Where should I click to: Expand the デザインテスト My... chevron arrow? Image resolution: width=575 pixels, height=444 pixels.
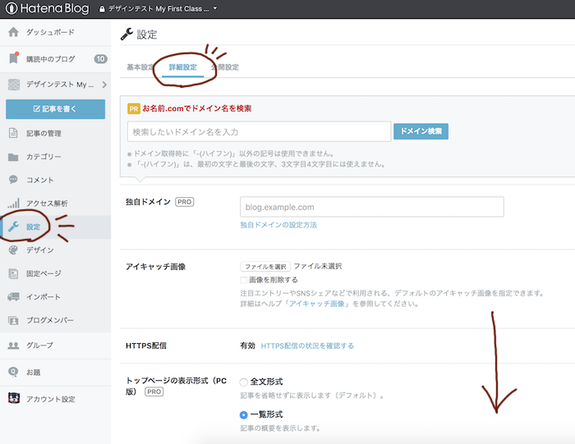click(x=104, y=85)
